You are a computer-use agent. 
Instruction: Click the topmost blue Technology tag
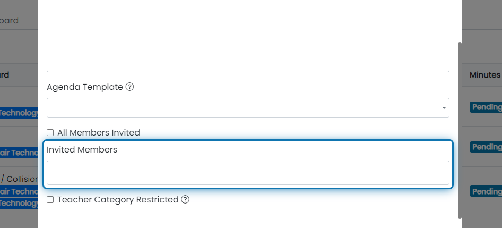(19, 113)
